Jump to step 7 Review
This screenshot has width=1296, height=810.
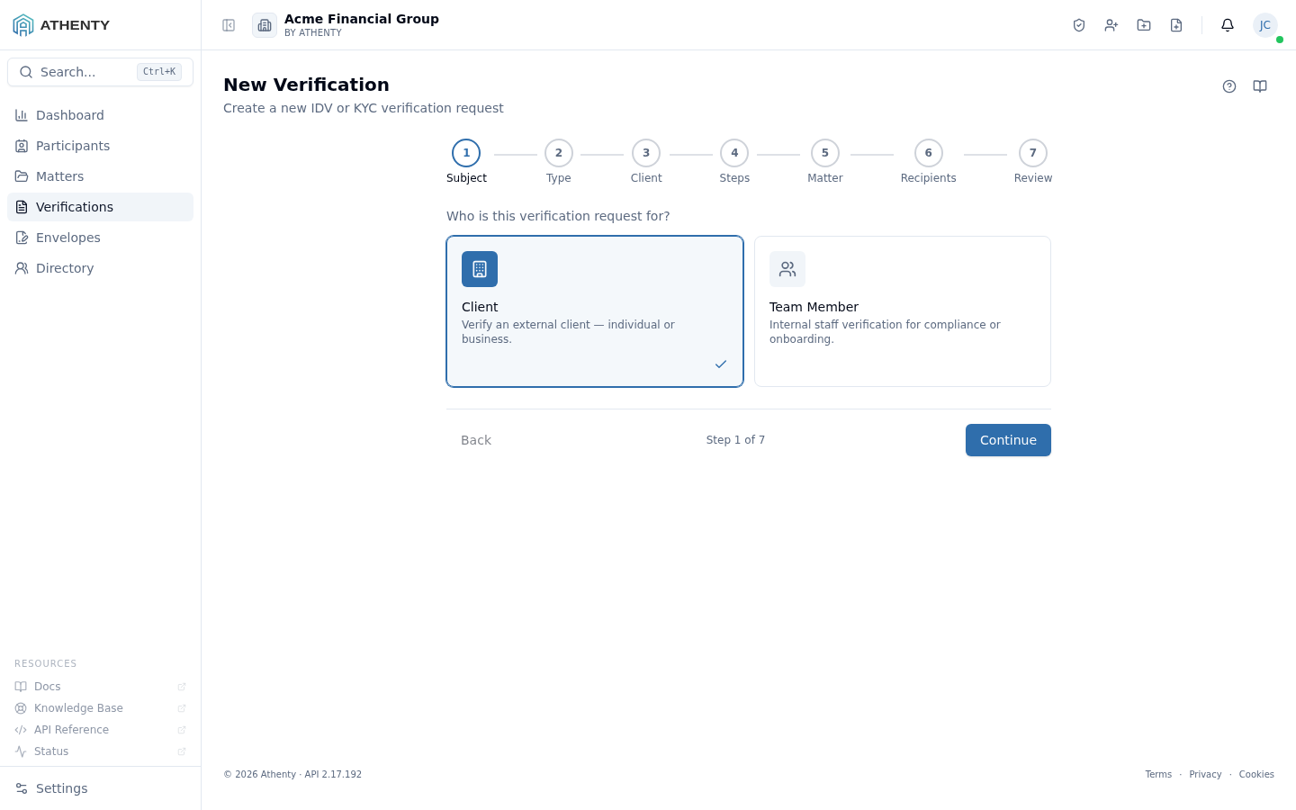point(1033,162)
